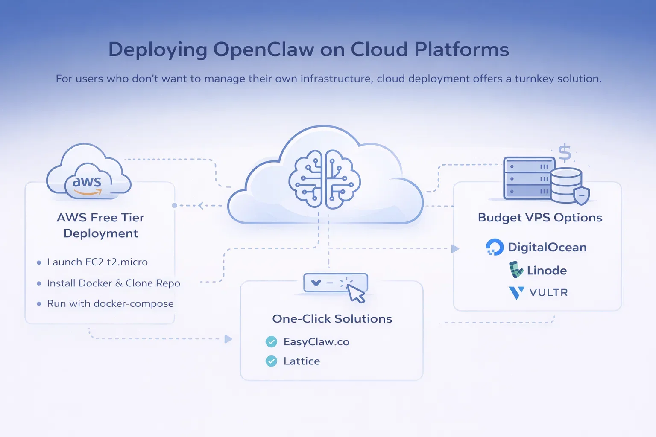Click the DigitalOcean text label
656x437 pixels.
tap(547, 248)
